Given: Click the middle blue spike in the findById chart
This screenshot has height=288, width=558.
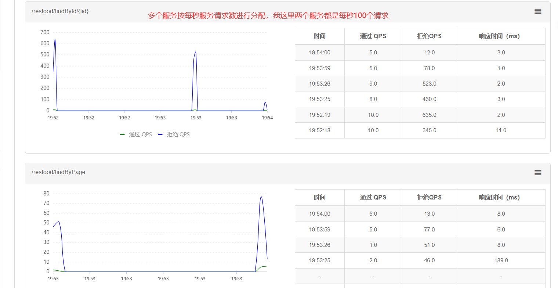Looking at the screenshot, I should [x=195, y=52].
